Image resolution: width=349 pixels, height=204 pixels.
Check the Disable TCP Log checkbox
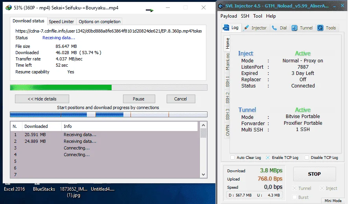[307, 158]
